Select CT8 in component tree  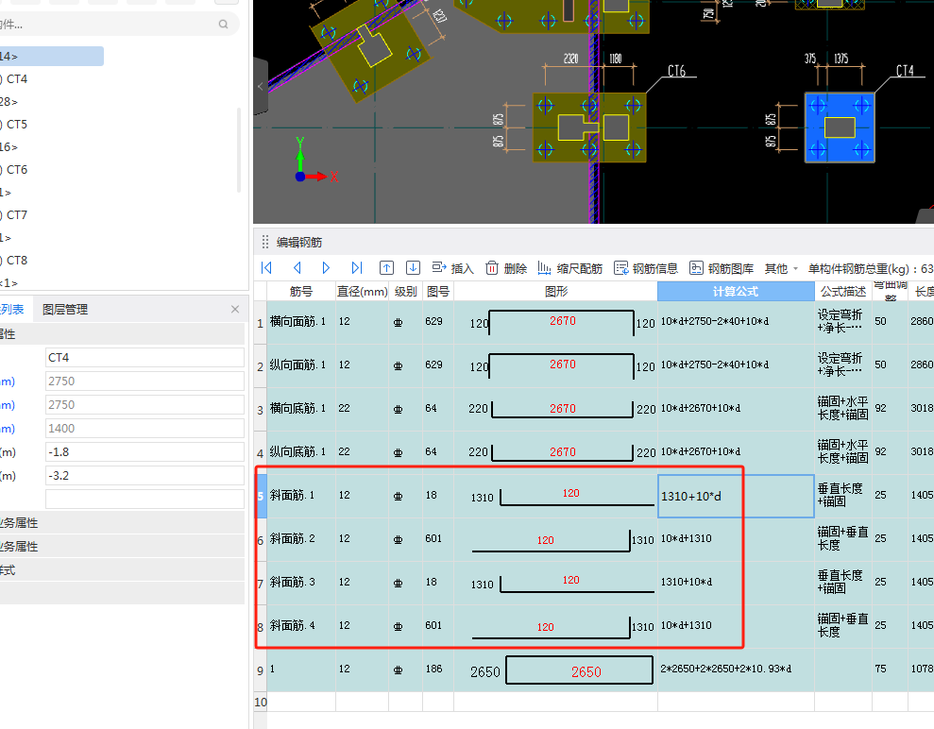17,261
